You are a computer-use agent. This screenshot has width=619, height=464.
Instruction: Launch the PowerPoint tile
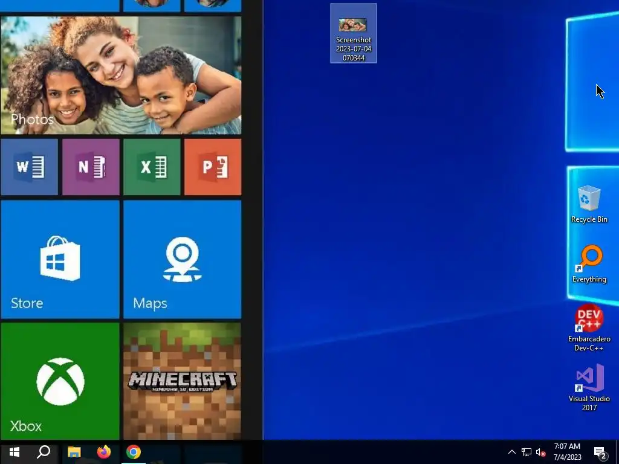tap(213, 167)
